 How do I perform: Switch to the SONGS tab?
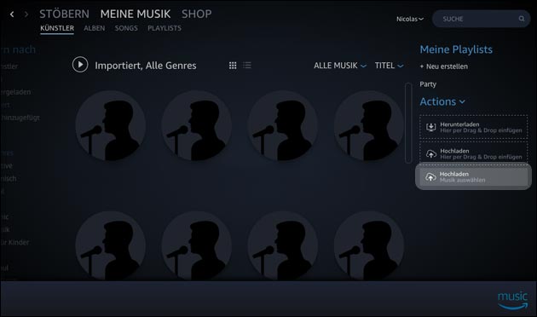(126, 28)
